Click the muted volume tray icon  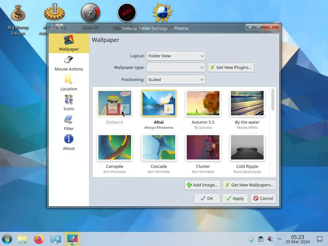[270, 239]
